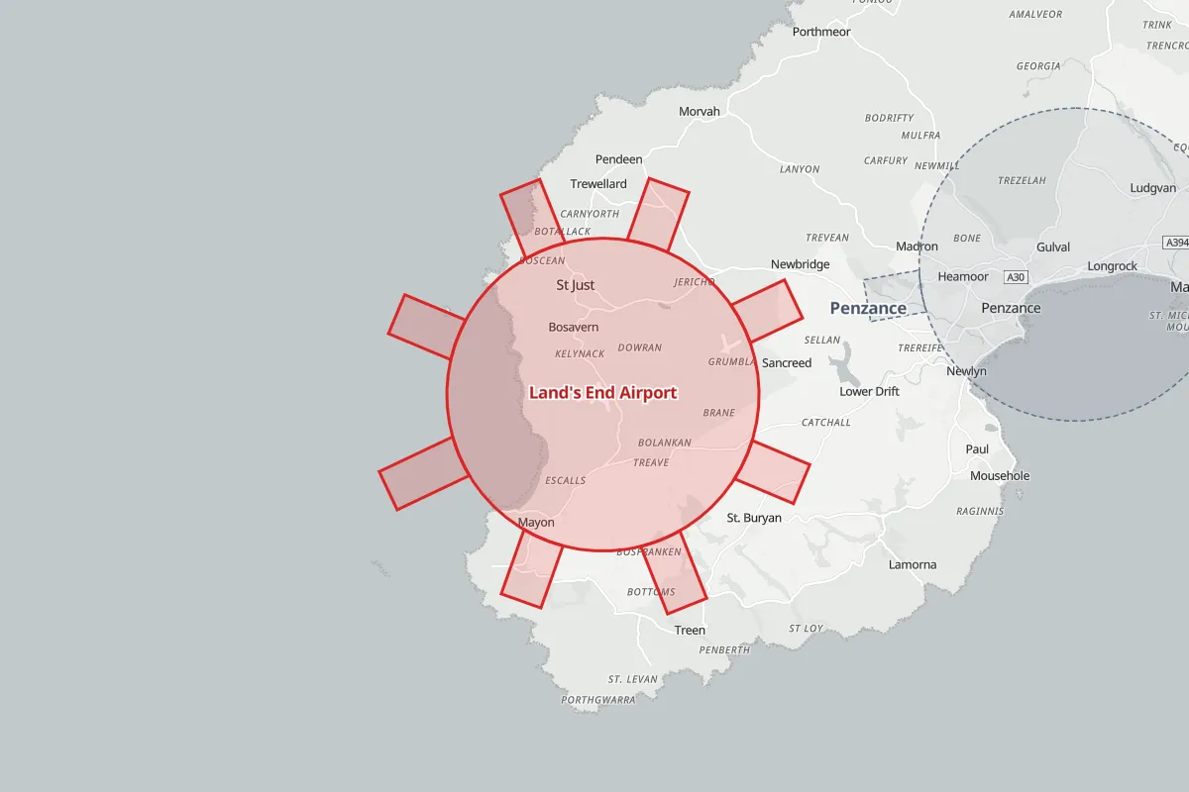The height and width of the screenshot is (792, 1189).
Task: Select the Lamorna label
Action: pyautogui.click(x=913, y=565)
